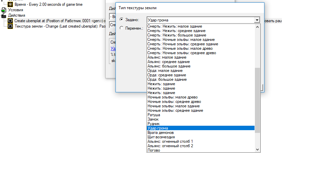Click the dropdown list scrollbar thumb
This screenshot has width=328, height=184.
tap(257, 100)
